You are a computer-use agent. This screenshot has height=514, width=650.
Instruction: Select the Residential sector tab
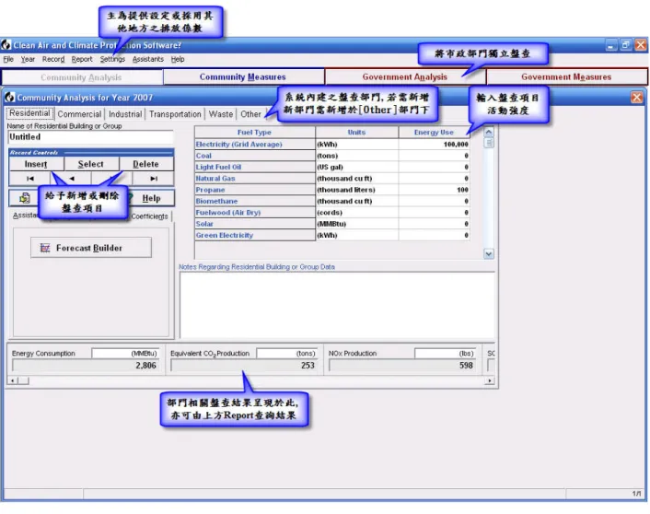[x=29, y=113]
